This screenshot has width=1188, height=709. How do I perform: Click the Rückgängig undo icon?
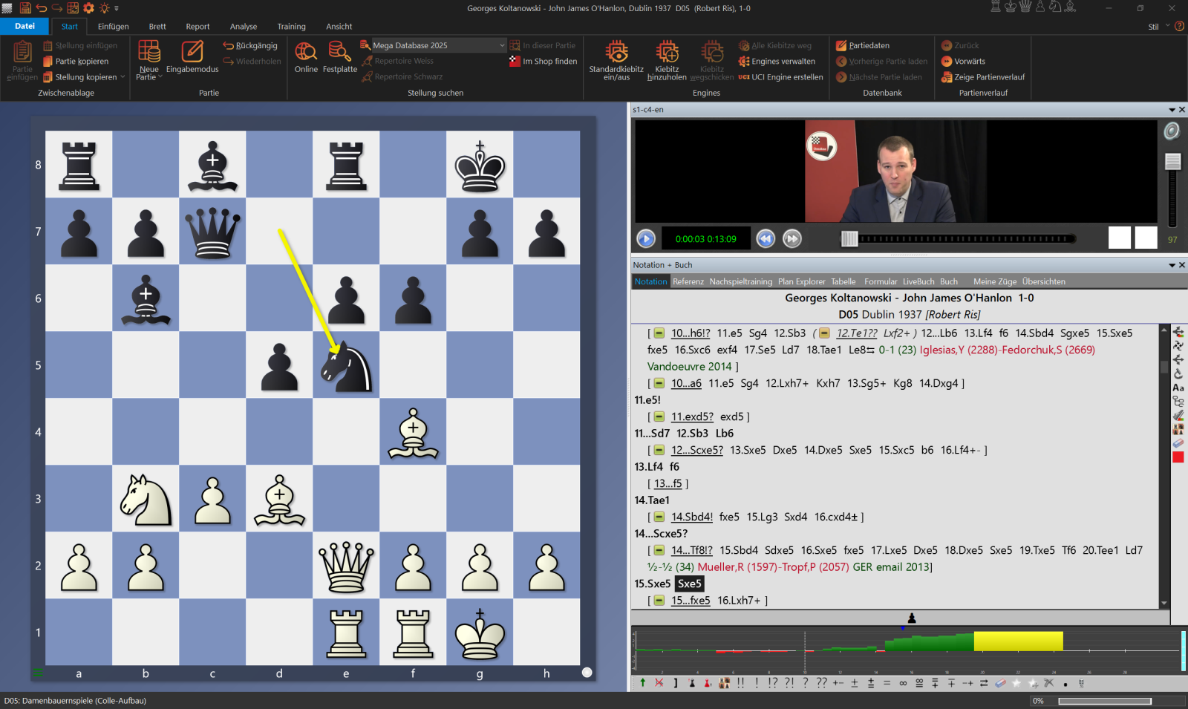229,45
